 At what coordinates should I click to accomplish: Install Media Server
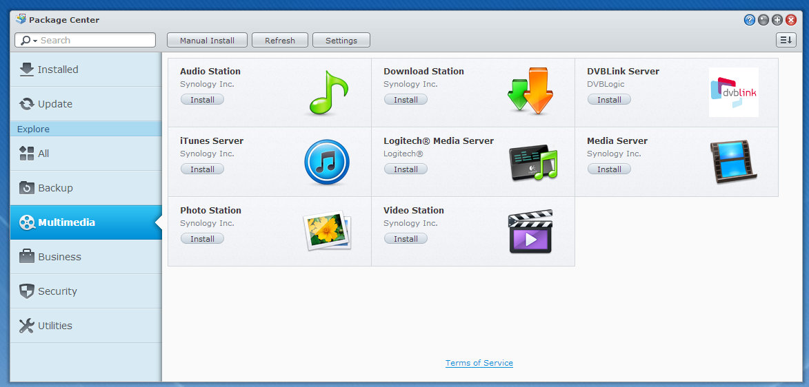click(x=609, y=169)
